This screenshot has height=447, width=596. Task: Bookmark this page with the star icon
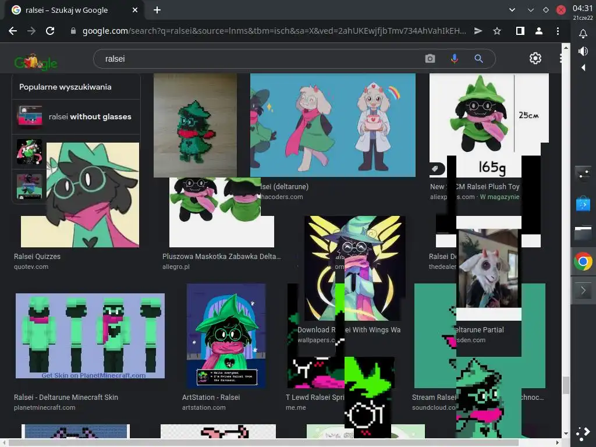pyautogui.click(x=497, y=31)
